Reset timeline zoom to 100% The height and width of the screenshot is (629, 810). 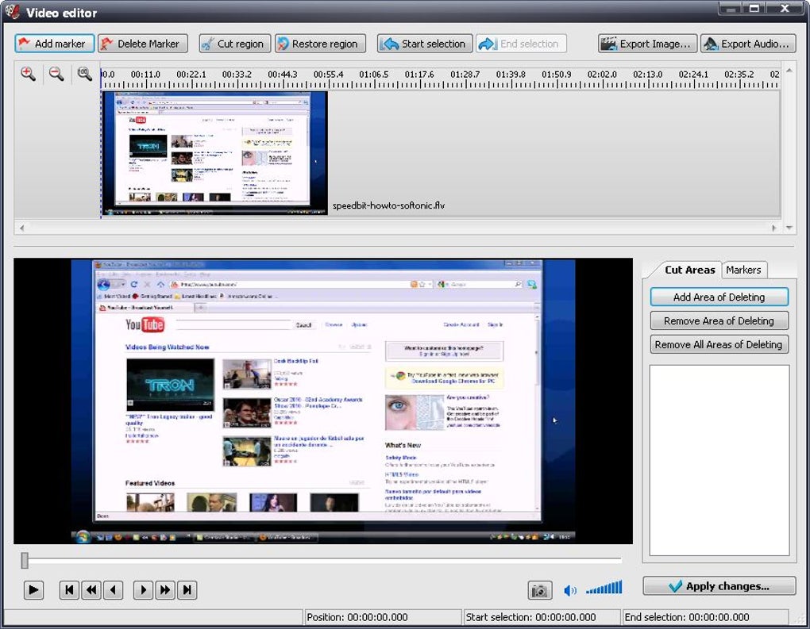tap(84, 74)
